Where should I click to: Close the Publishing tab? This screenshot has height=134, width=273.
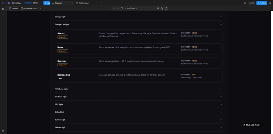[96, 3]
